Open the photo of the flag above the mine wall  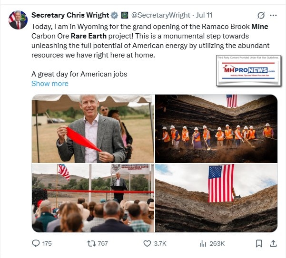click(216, 198)
